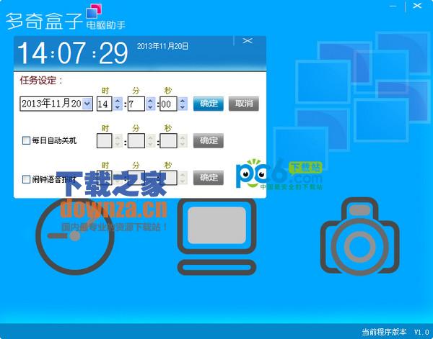Image resolution: width=433 pixels, height=339 pixels.
Task: Click the alarm row seconds field
Action: [x=168, y=178]
